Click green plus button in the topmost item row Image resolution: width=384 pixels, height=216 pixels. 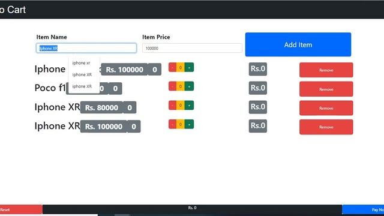pyautogui.click(x=189, y=68)
